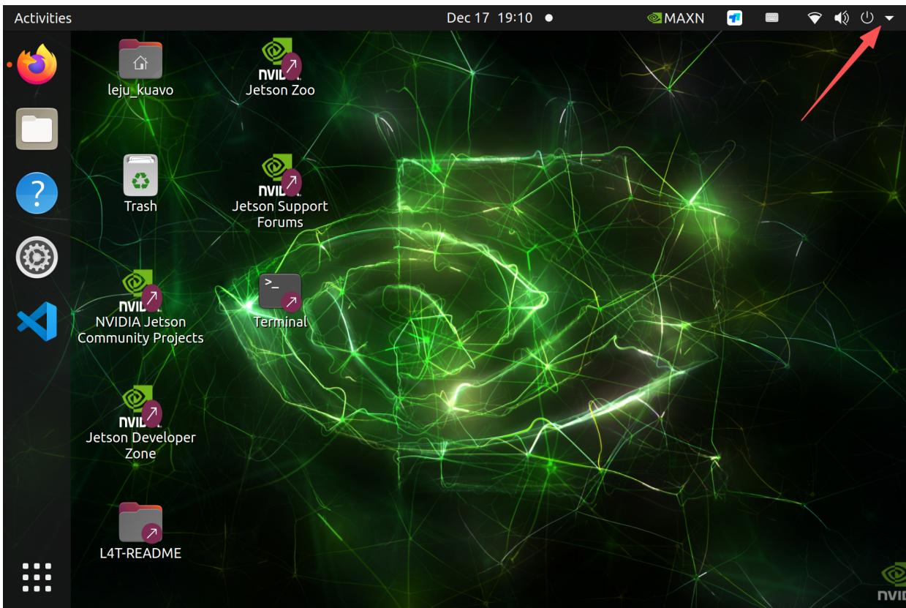Select the leju_kuavo home folder
Screen dimensions: 906x608
point(140,60)
